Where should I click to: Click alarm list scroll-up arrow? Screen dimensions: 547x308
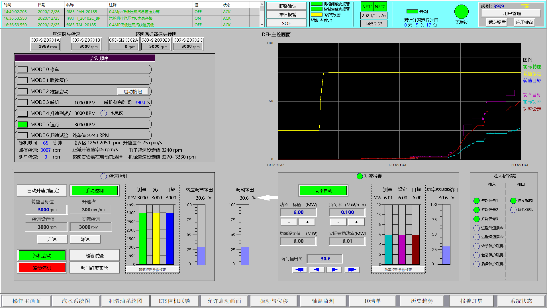point(262,4)
